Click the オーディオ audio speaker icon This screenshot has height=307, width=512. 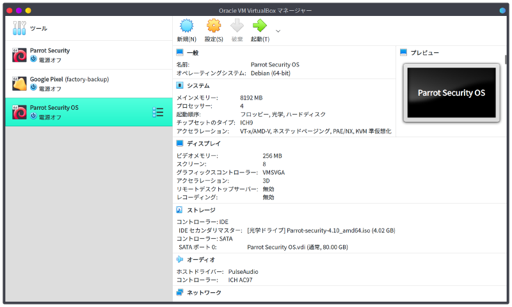pos(180,259)
